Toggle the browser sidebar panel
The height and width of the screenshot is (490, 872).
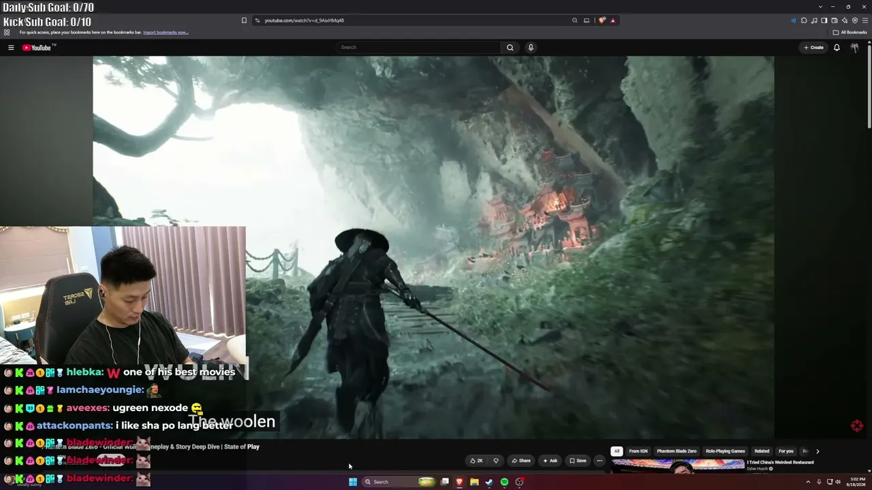tap(824, 20)
